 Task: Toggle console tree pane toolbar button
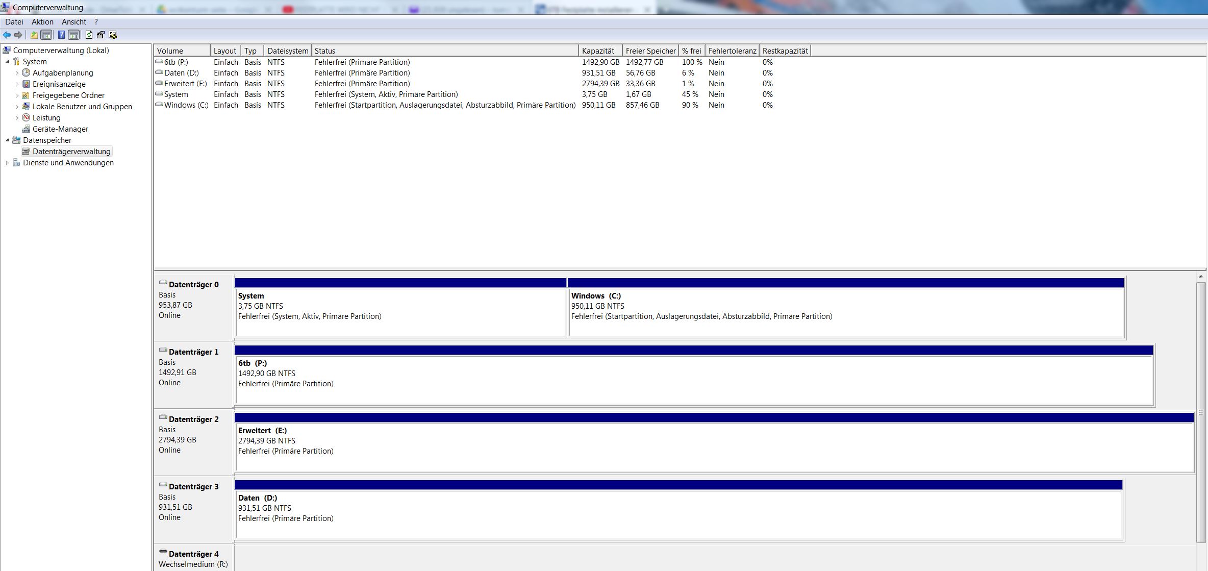[x=46, y=35]
